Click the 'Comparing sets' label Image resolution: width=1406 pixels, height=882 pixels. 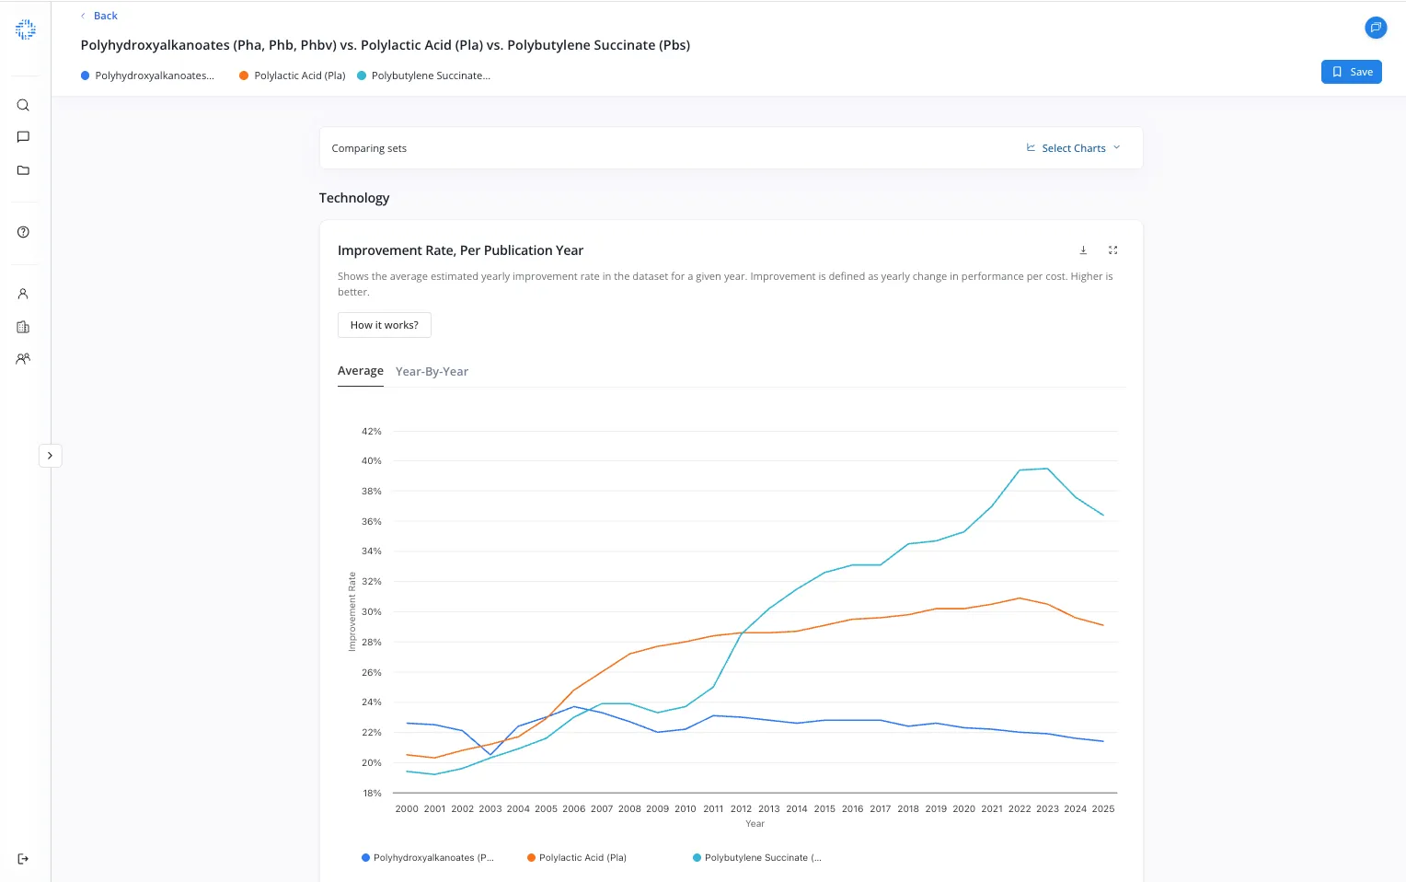(x=369, y=148)
